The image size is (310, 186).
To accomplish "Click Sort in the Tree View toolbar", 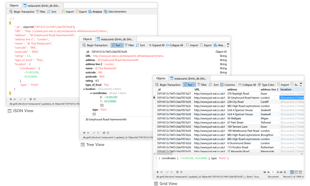I will pyautogui.click(x=140, y=45).
